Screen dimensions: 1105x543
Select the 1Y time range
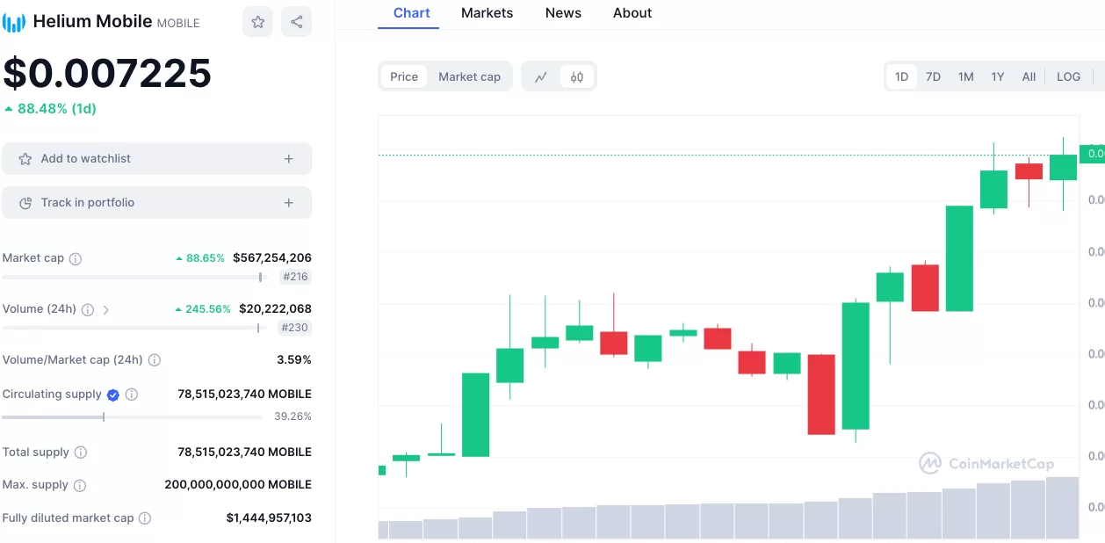click(x=998, y=76)
